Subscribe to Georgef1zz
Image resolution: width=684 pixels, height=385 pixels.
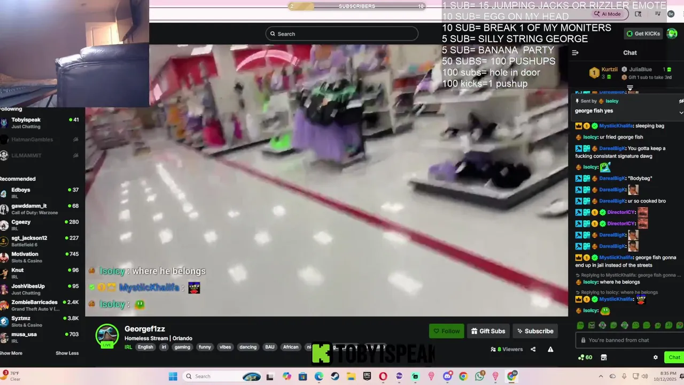click(x=535, y=331)
